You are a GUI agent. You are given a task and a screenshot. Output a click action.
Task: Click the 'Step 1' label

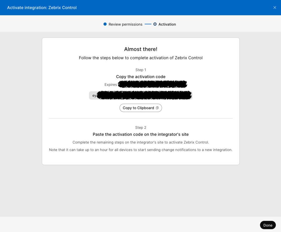pyautogui.click(x=141, y=70)
